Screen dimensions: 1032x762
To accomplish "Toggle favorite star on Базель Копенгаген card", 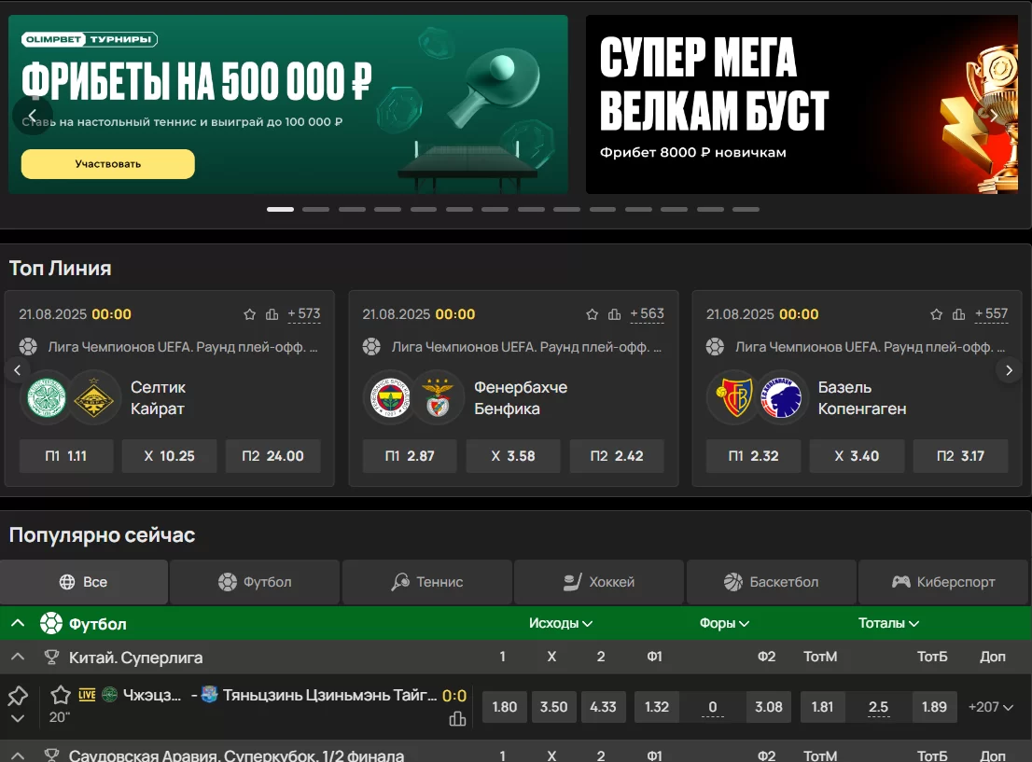I will 937,314.
